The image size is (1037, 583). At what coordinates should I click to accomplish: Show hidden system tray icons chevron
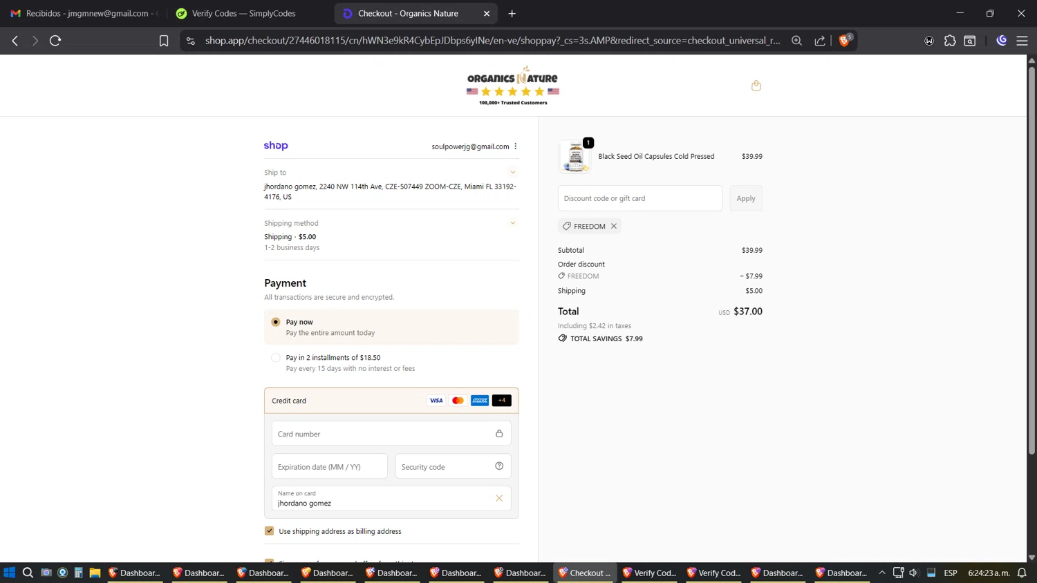coord(882,573)
